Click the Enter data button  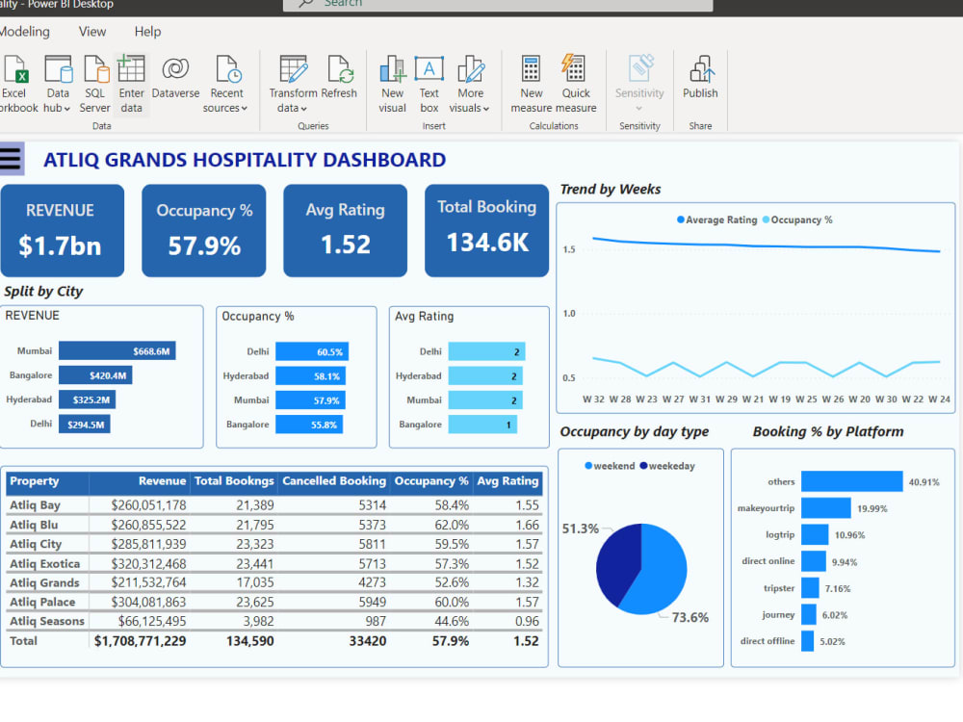point(131,83)
